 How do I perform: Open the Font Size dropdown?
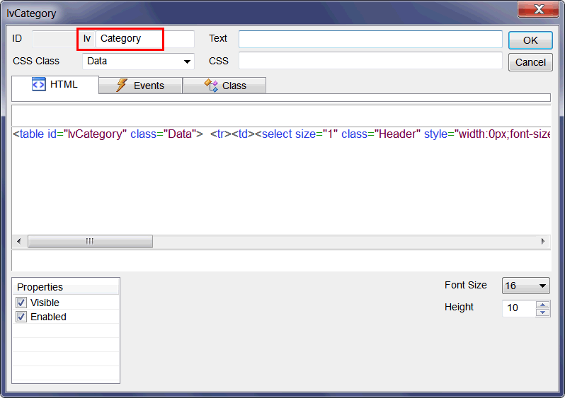tap(526, 286)
